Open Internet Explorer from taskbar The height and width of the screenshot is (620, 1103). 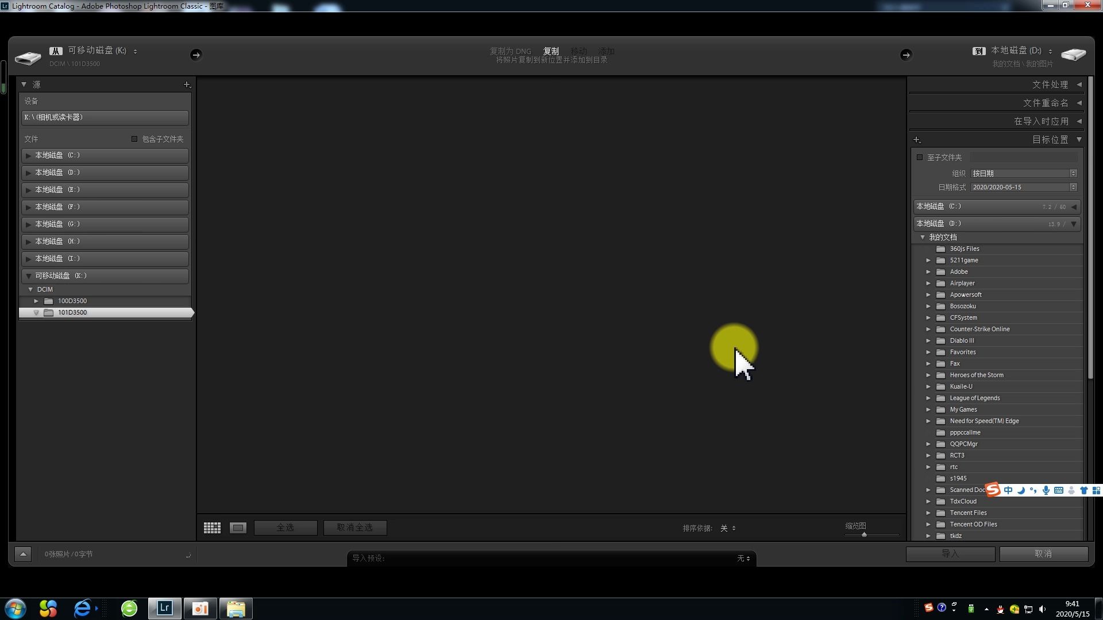point(83,608)
